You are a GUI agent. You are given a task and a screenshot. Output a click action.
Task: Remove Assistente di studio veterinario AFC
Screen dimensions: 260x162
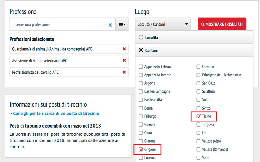coord(124,61)
